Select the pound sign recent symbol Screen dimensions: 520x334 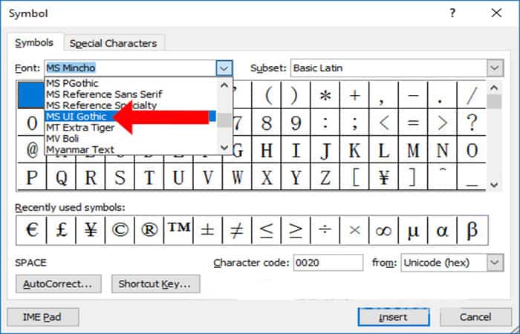[61, 230]
